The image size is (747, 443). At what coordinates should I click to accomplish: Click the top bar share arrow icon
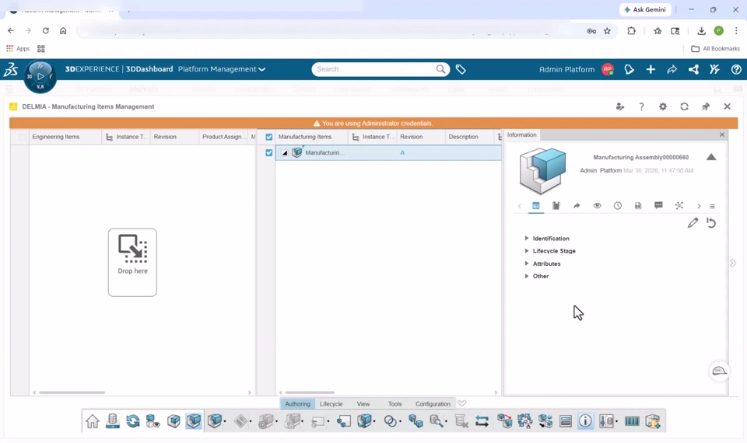point(672,69)
